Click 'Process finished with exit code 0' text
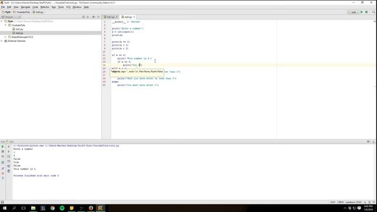 [36, 175]
